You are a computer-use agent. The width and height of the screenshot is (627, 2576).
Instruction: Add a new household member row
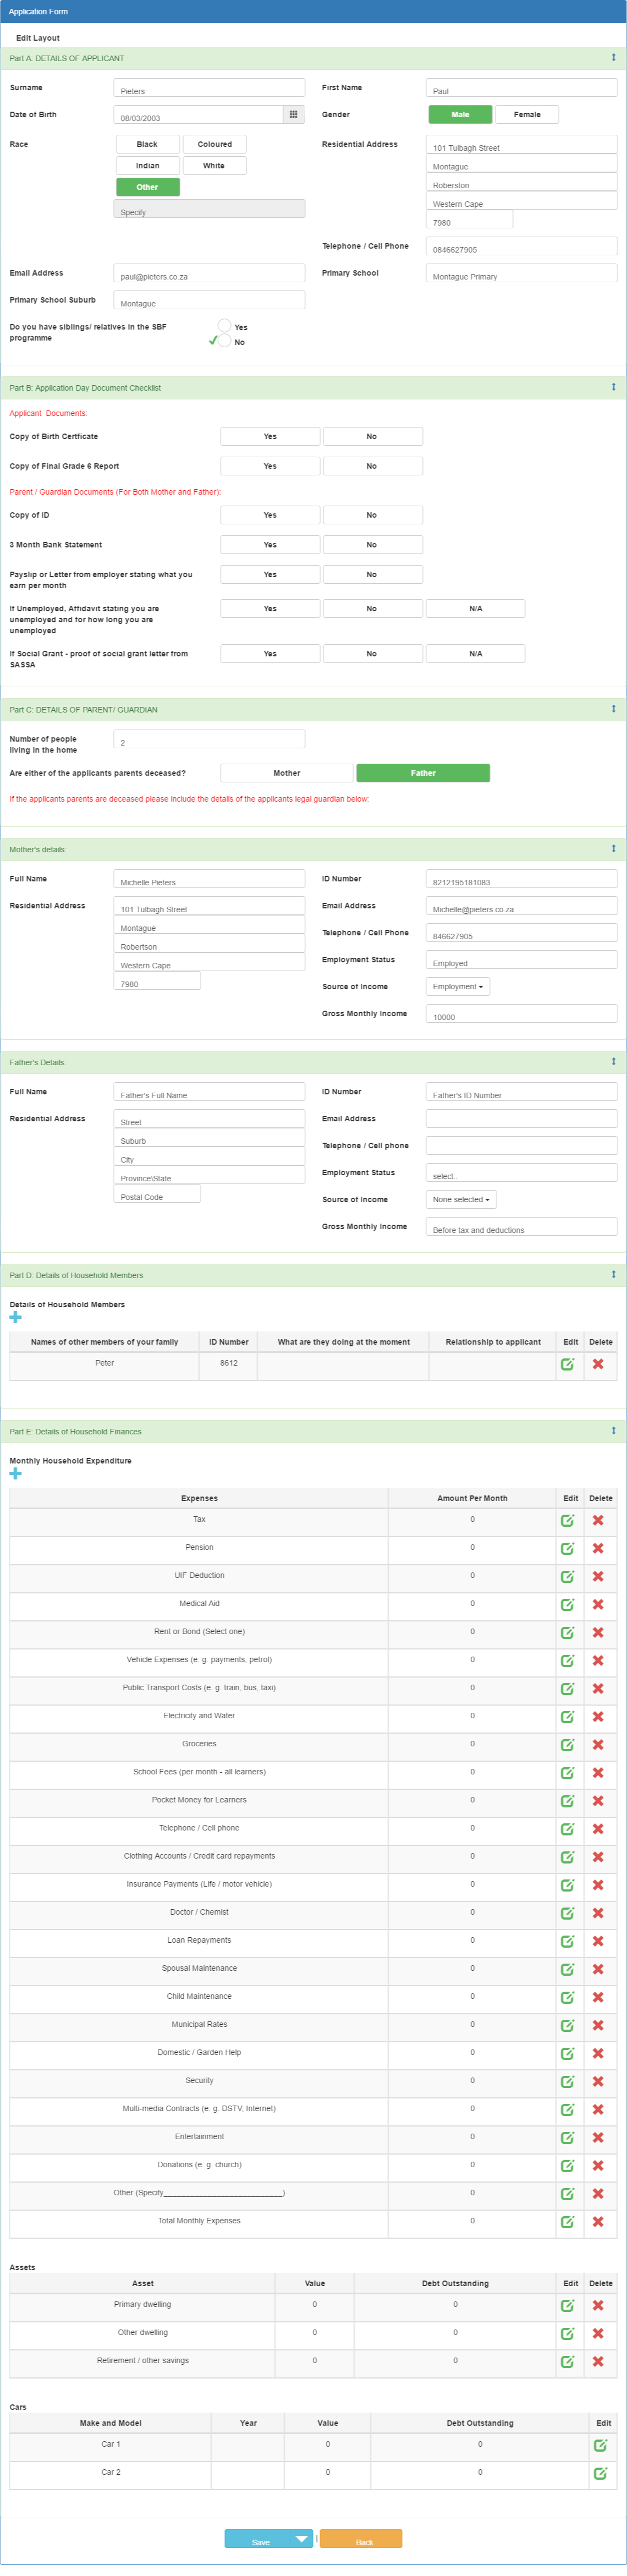[x=15, y=1317]
